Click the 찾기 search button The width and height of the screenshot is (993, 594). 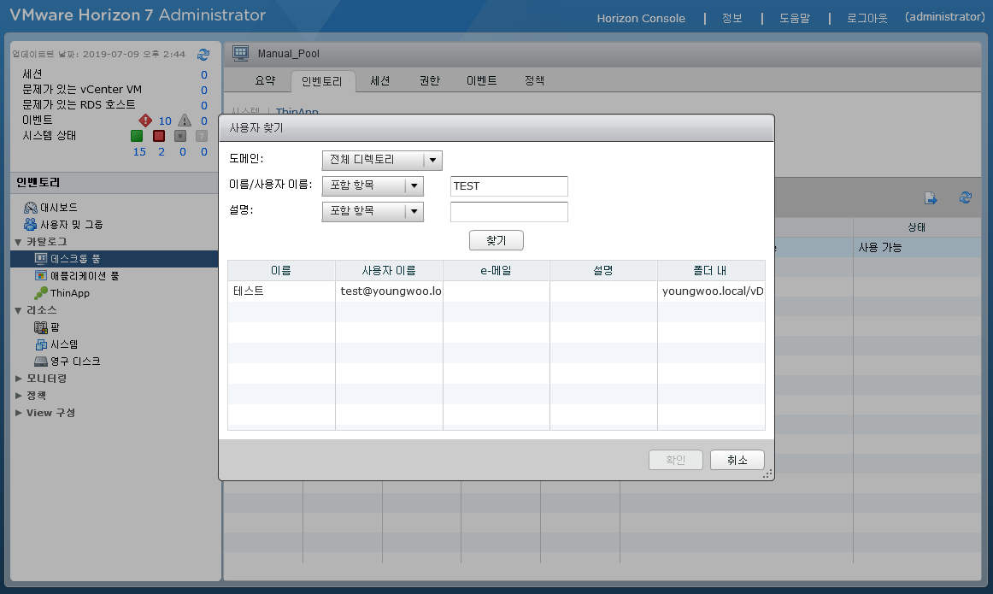point(496,241)
